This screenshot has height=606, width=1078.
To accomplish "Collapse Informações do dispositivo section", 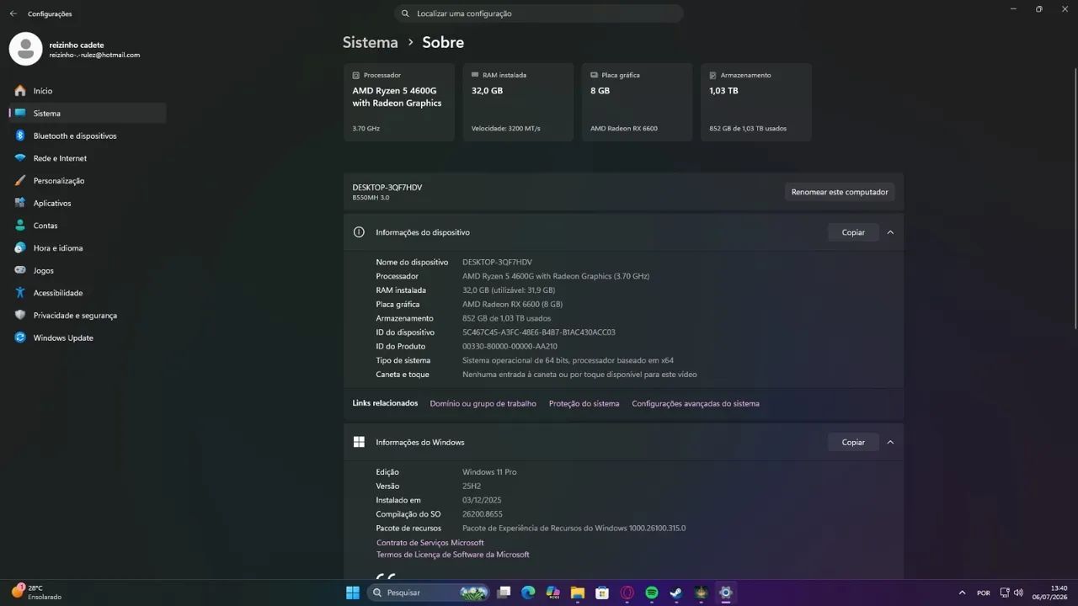I will 890,232.
